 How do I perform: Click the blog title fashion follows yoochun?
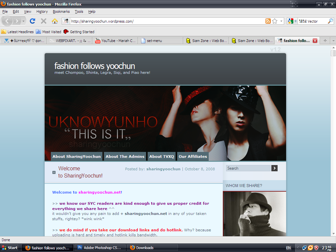(94, 66)
